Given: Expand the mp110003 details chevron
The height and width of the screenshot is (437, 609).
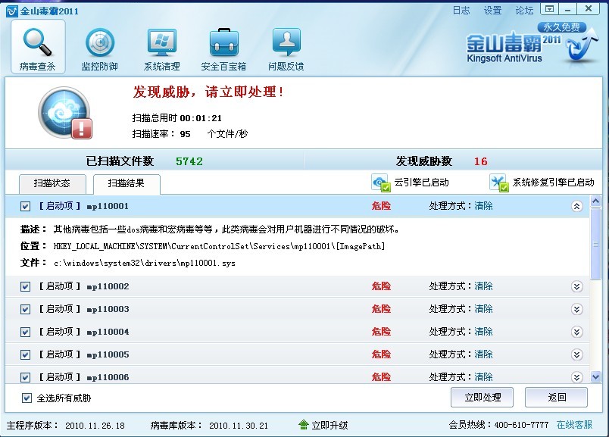Looking at the screenshot, I should click(576, 309).
